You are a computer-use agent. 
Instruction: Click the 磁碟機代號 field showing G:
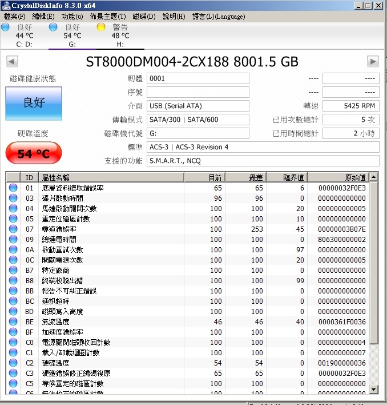coord(198,133)
